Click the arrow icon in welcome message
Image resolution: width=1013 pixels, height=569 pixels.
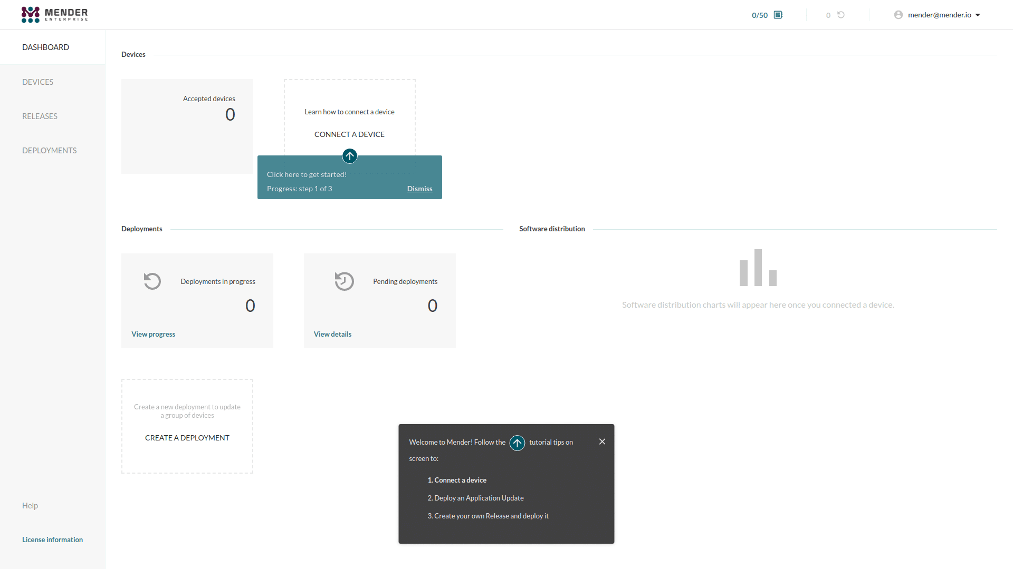pos(518,443)
